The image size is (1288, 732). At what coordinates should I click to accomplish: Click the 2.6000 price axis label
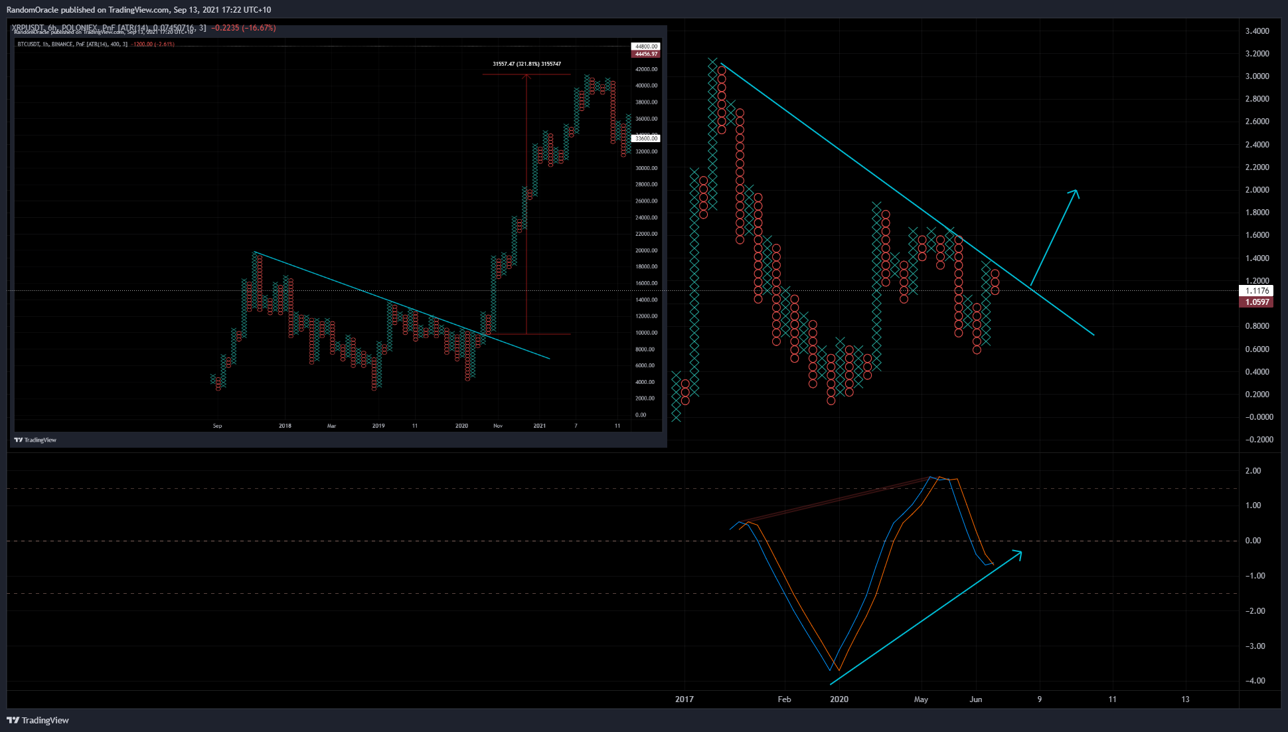point(1257,122)
